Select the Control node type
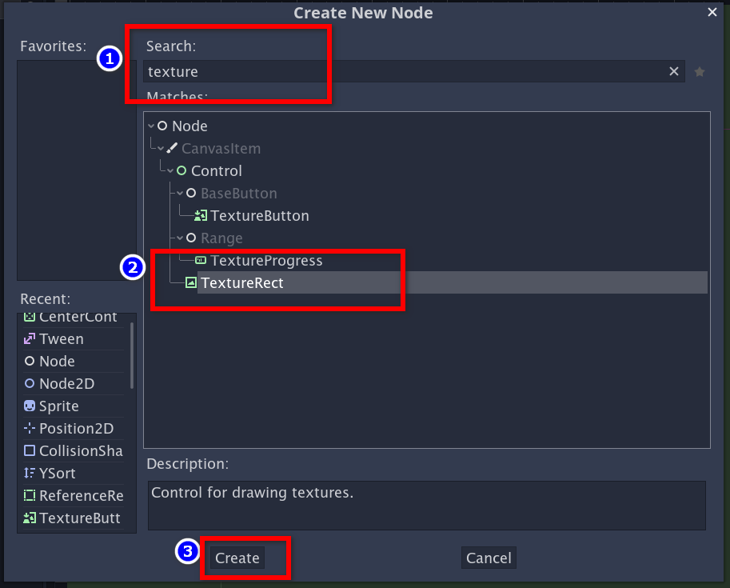This screenshot has width=730, height=588. [217, 171]
